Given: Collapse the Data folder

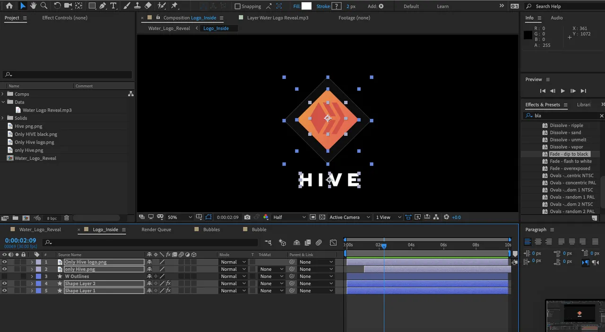Looking at the screenshot, I should [3, 102].
